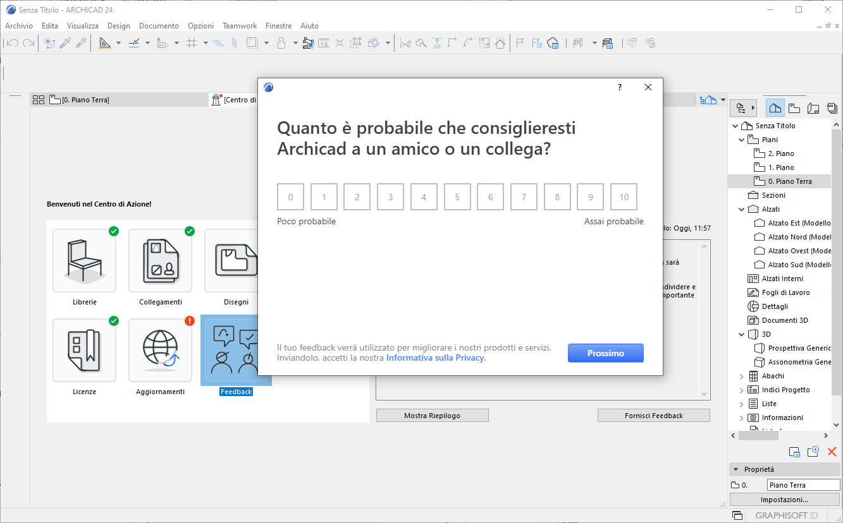The width and height of the screenshot is (843, 523).
Task: Select rating 3 in the survey
Action: tap(391, 197)
